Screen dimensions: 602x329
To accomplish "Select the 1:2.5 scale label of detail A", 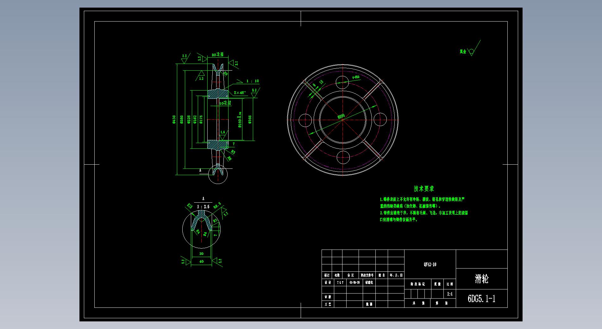I will tap(203, 206).
